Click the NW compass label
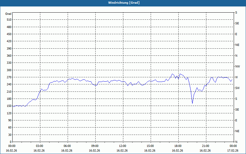This screenshot has width=246, height=154. [x=237, y=67]
